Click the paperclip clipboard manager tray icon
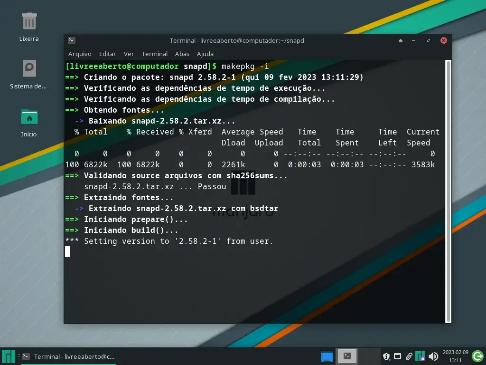Image resolution: width=486 pixels, height=365 pixels. click(409, 356)
